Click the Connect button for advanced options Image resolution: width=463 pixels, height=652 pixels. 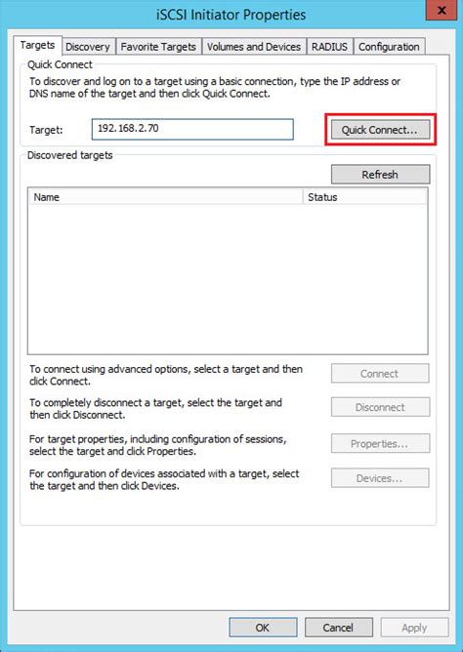380,374
